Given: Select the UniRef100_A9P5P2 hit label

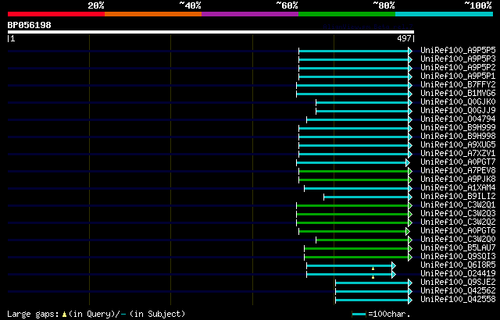Looking at the screenshot, I should point(458,67).
